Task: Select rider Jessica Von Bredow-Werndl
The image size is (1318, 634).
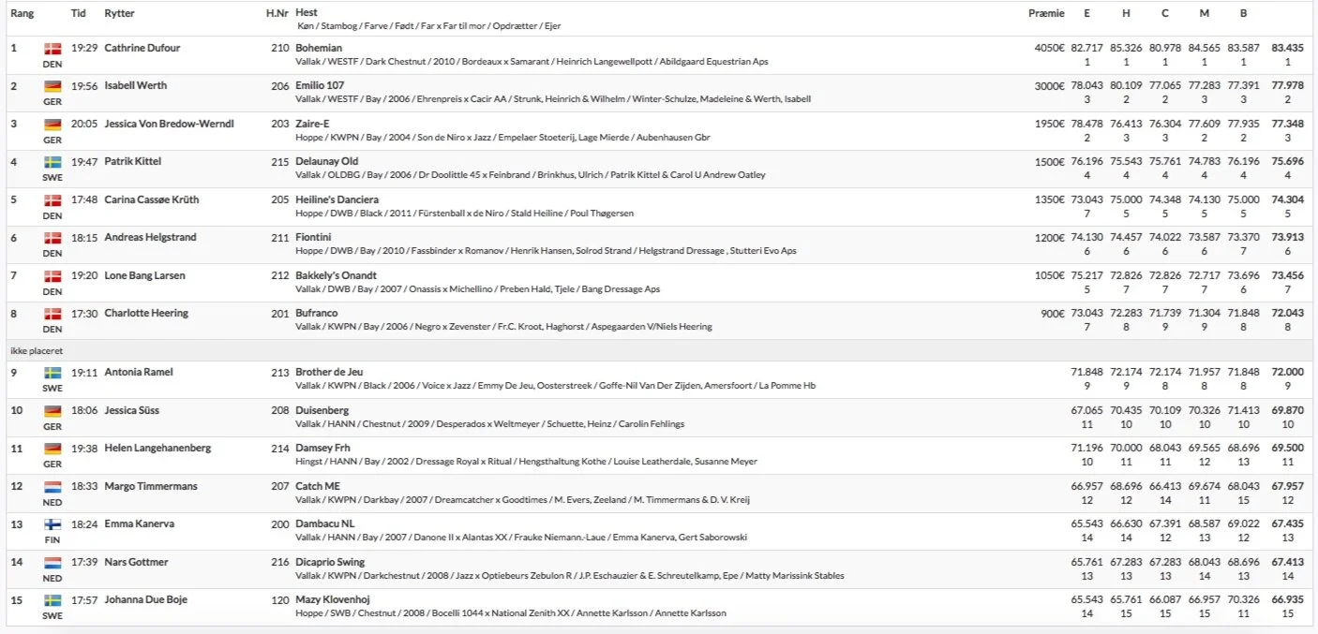Action: point(169,124)
